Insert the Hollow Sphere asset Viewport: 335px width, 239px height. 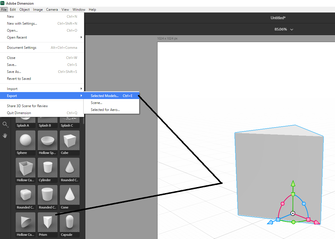tap(47, 140)
